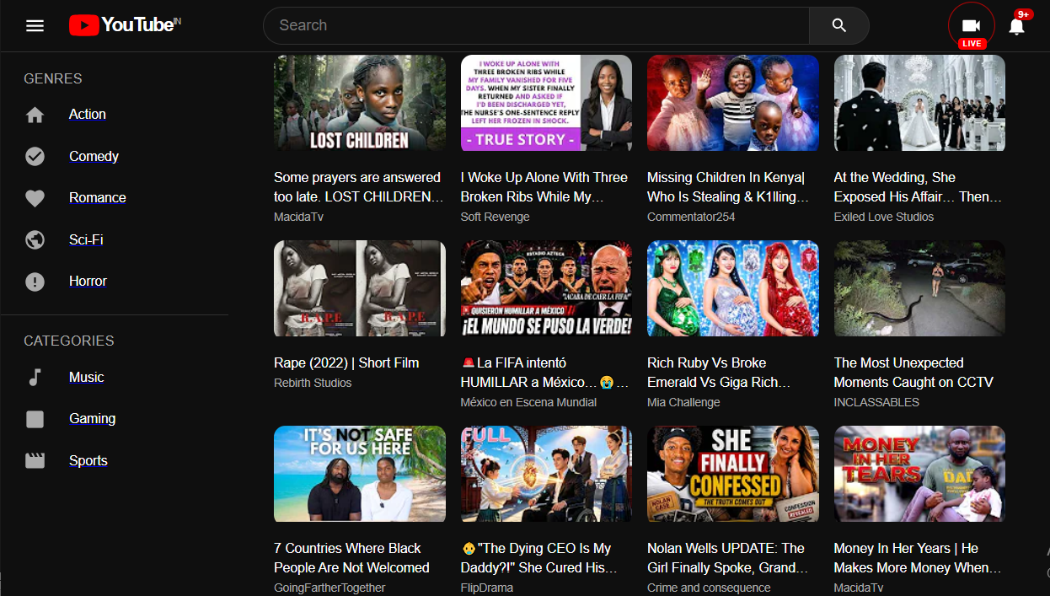
Task: Open the GoingFartherTogether channel
Action: 329,588
